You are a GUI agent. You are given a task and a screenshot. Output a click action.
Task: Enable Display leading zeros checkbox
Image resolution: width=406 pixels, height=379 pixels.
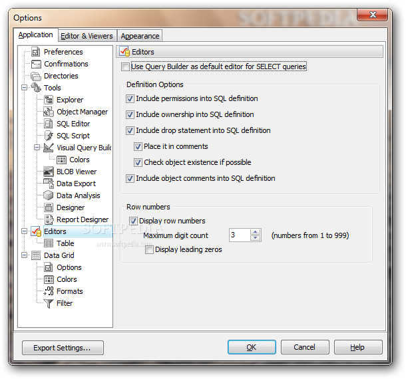tap(149, 249)
